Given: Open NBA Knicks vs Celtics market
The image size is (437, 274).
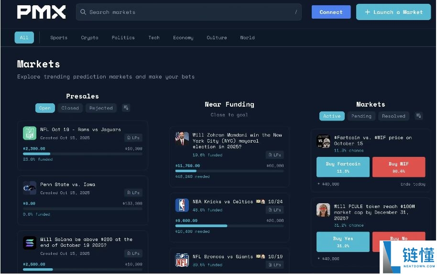Looking at the screenshot, I should click(x=238, y=201).
